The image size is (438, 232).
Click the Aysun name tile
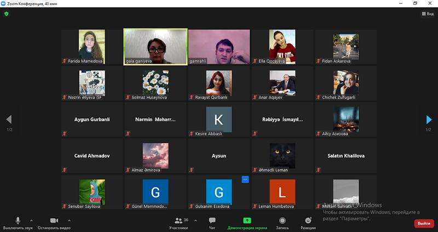(219, 156)
